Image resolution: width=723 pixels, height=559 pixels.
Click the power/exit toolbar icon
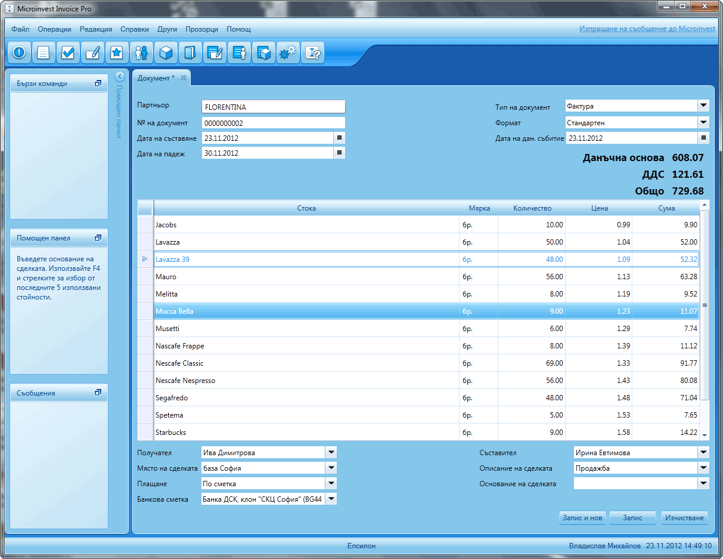click(x=20, y=53)
